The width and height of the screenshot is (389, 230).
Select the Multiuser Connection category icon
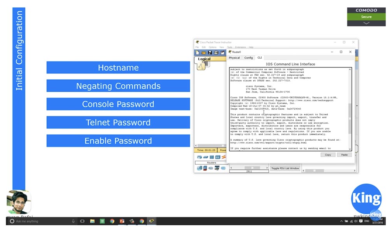(x=223, y=168)
